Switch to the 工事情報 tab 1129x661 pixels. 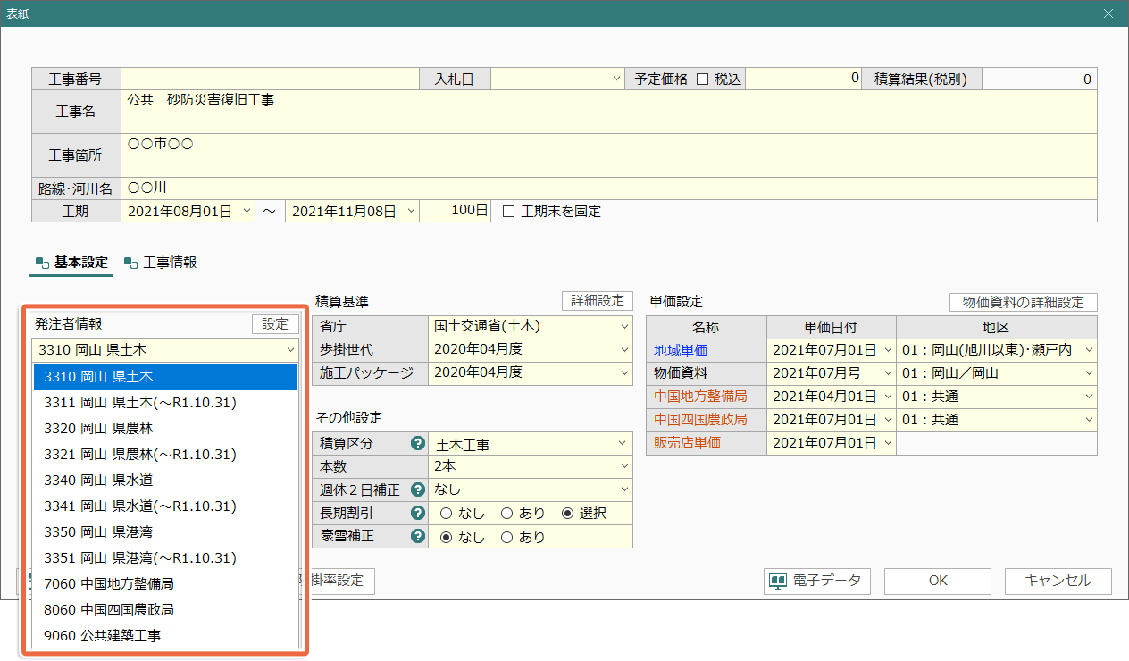point(161,263)
